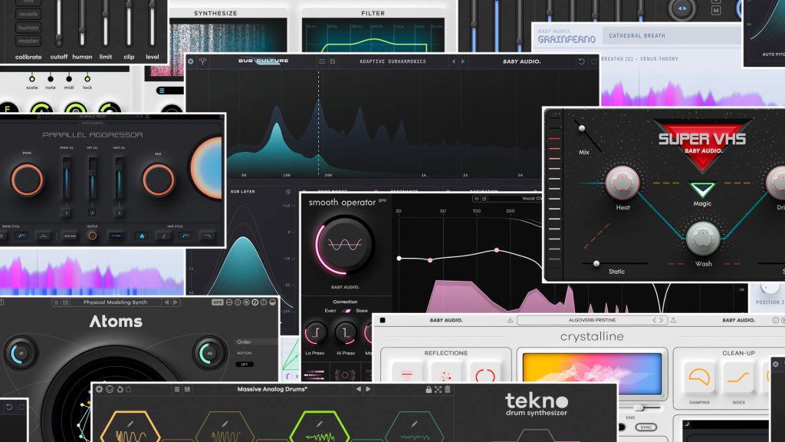This screenshot has width=785, height=442.
Task: Click Crystalline download preset icon
Action: click(510, 320)
